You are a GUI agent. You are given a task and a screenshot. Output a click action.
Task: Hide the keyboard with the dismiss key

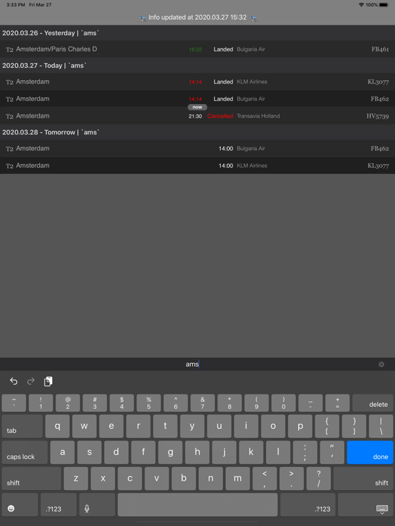coord(366,505)
